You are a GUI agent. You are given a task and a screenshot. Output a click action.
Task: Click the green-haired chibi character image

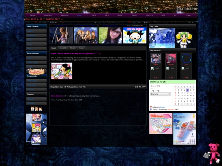coord(184,39)
